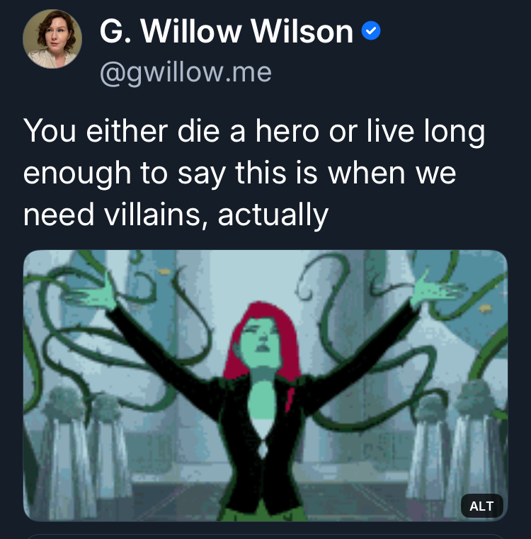Click the word "Wilson" in the author name
531x539 pixels.
pyautogui.click(x=302, y=32)
